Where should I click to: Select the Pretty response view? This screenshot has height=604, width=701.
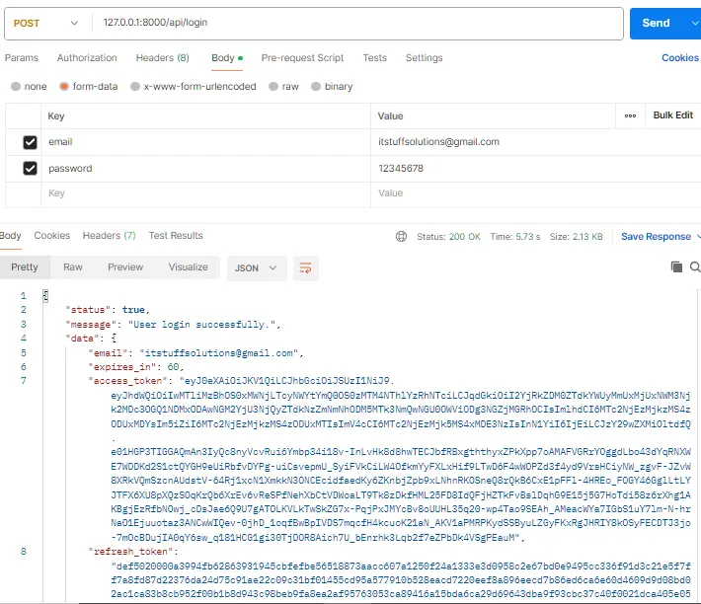coord(25,267)
